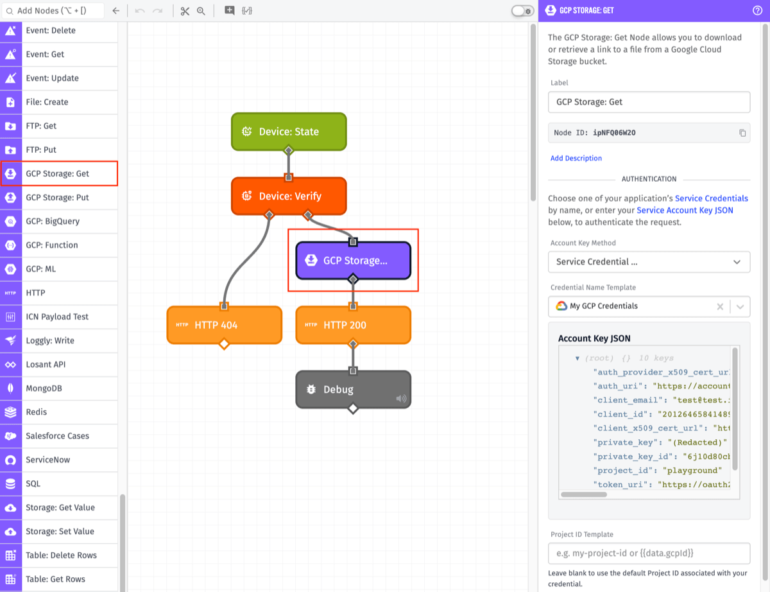Toggle the debug mode switch
Image resolution: width=770 pixels, height=592 pixels.
point(522,11)
